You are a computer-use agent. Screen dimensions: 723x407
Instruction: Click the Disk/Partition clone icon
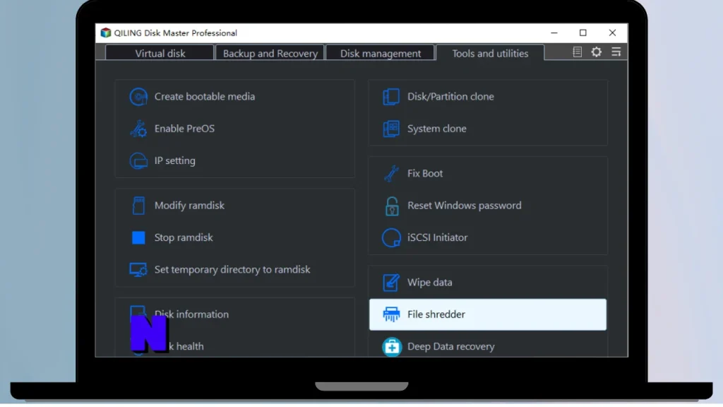point(391,97)
